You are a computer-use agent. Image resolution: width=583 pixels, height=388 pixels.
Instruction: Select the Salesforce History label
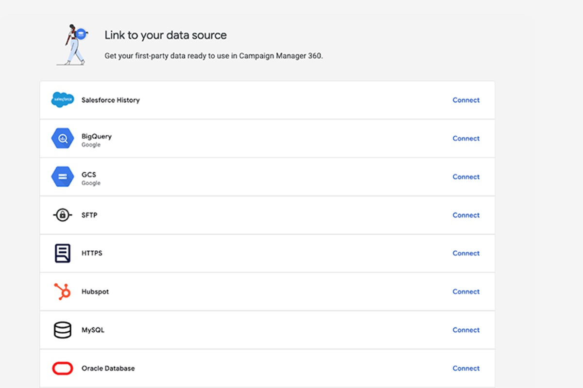(110, 100)
